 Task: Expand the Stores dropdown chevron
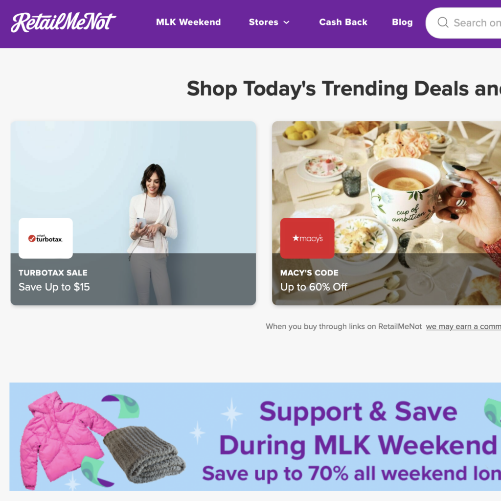pos(287,23)
